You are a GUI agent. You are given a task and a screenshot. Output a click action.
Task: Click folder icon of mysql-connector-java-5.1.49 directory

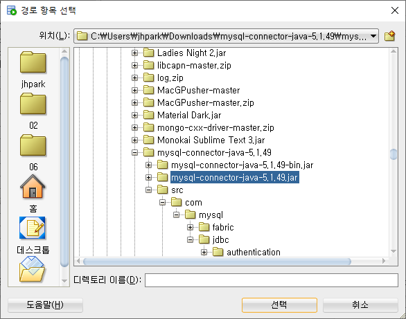point(149,152)
